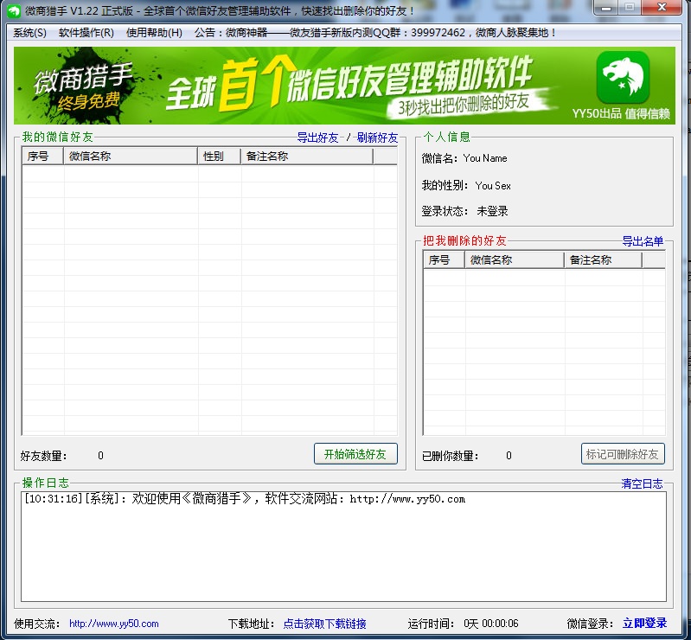Click the green tiger logo in the banner
691x640 pixels.
(623, 78)
